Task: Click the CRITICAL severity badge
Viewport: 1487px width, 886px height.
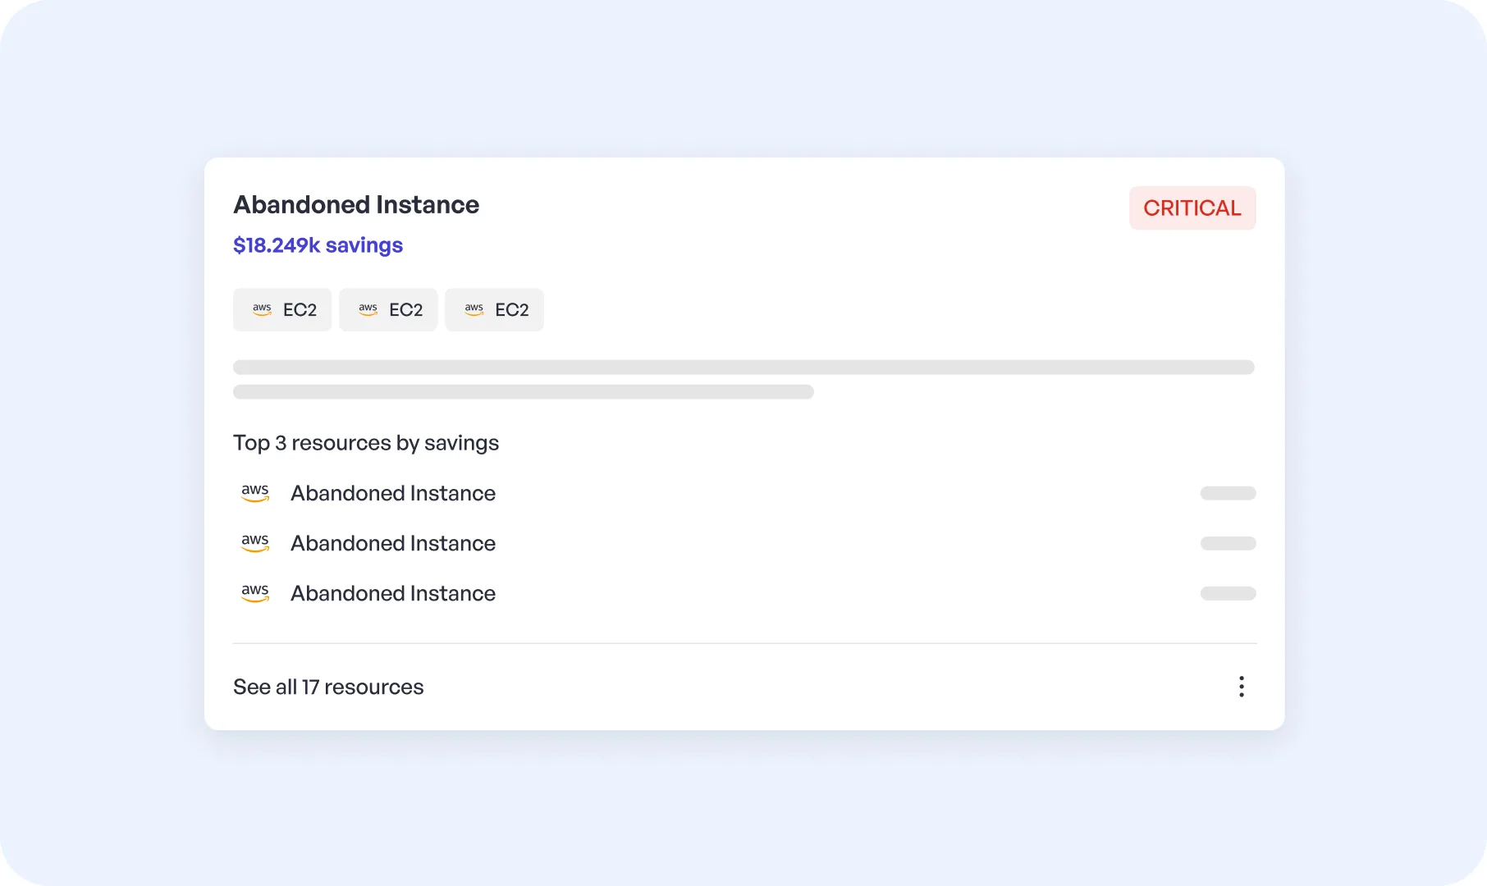Action: (x=1192, y=208)
